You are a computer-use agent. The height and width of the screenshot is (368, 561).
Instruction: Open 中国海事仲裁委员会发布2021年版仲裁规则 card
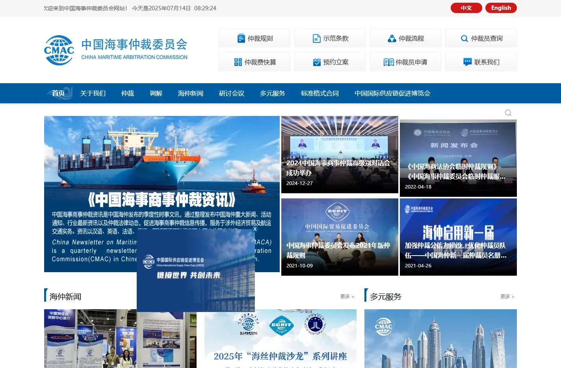pyautogui.click(x=340, y=237)
